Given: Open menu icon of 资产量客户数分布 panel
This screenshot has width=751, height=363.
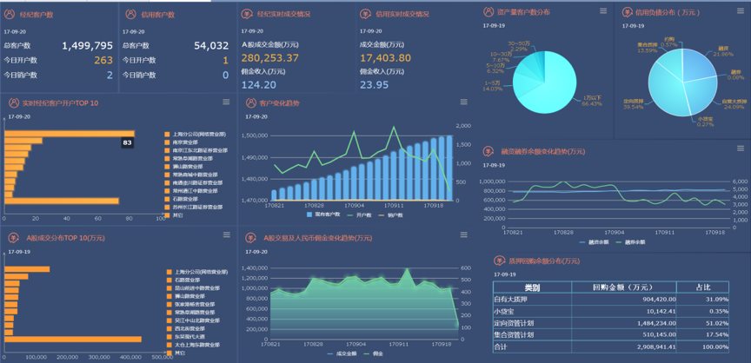Looking at the screenshot, I should point(602,11).
